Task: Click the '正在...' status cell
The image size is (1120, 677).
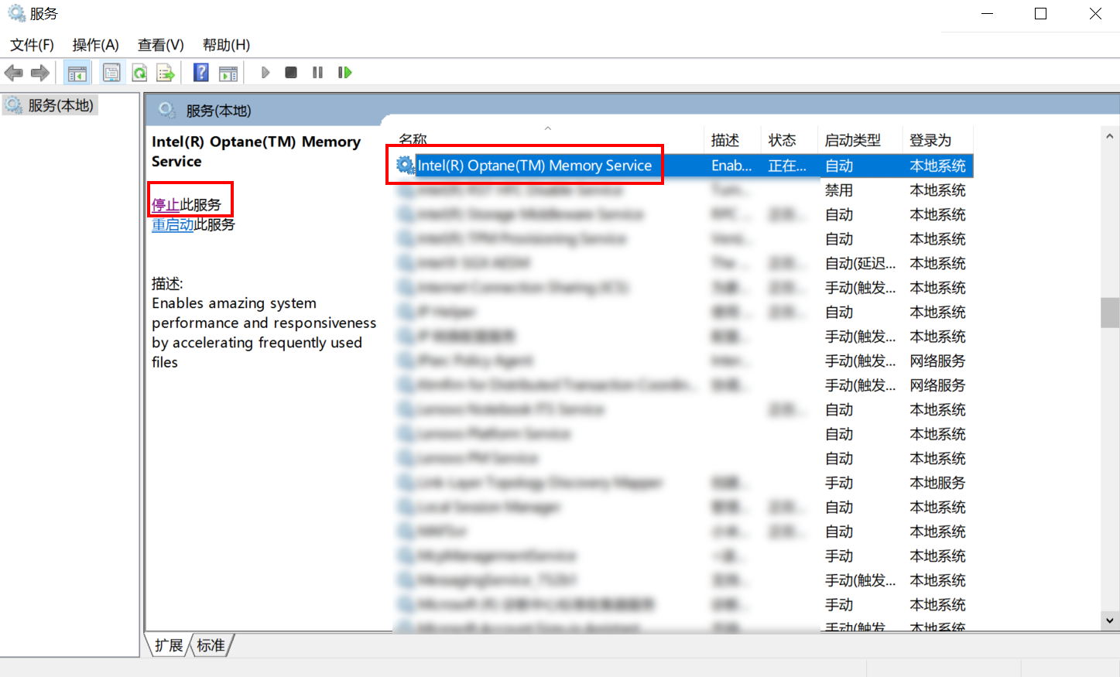Action: click(x=787, y=166)
